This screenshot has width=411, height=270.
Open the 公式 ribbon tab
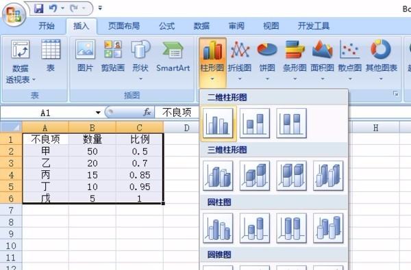(167, 26)
